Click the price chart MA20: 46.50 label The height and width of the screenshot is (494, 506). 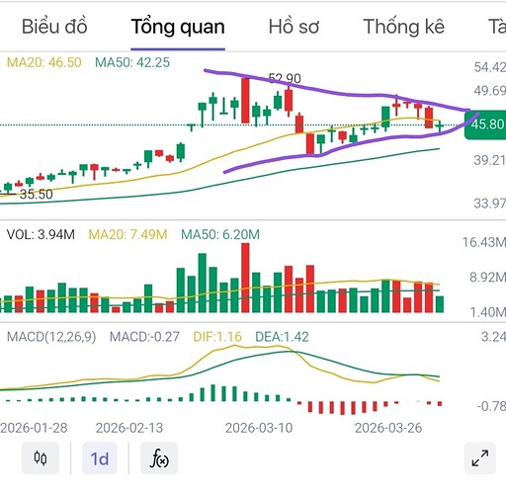tap(44, 62)
